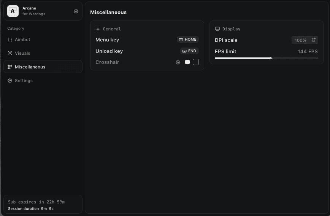Open the DPI scale 100% selector
Image resolution: width=330 pixels, height=216 pixels.
pyautogui.click(x=305, y=40)
